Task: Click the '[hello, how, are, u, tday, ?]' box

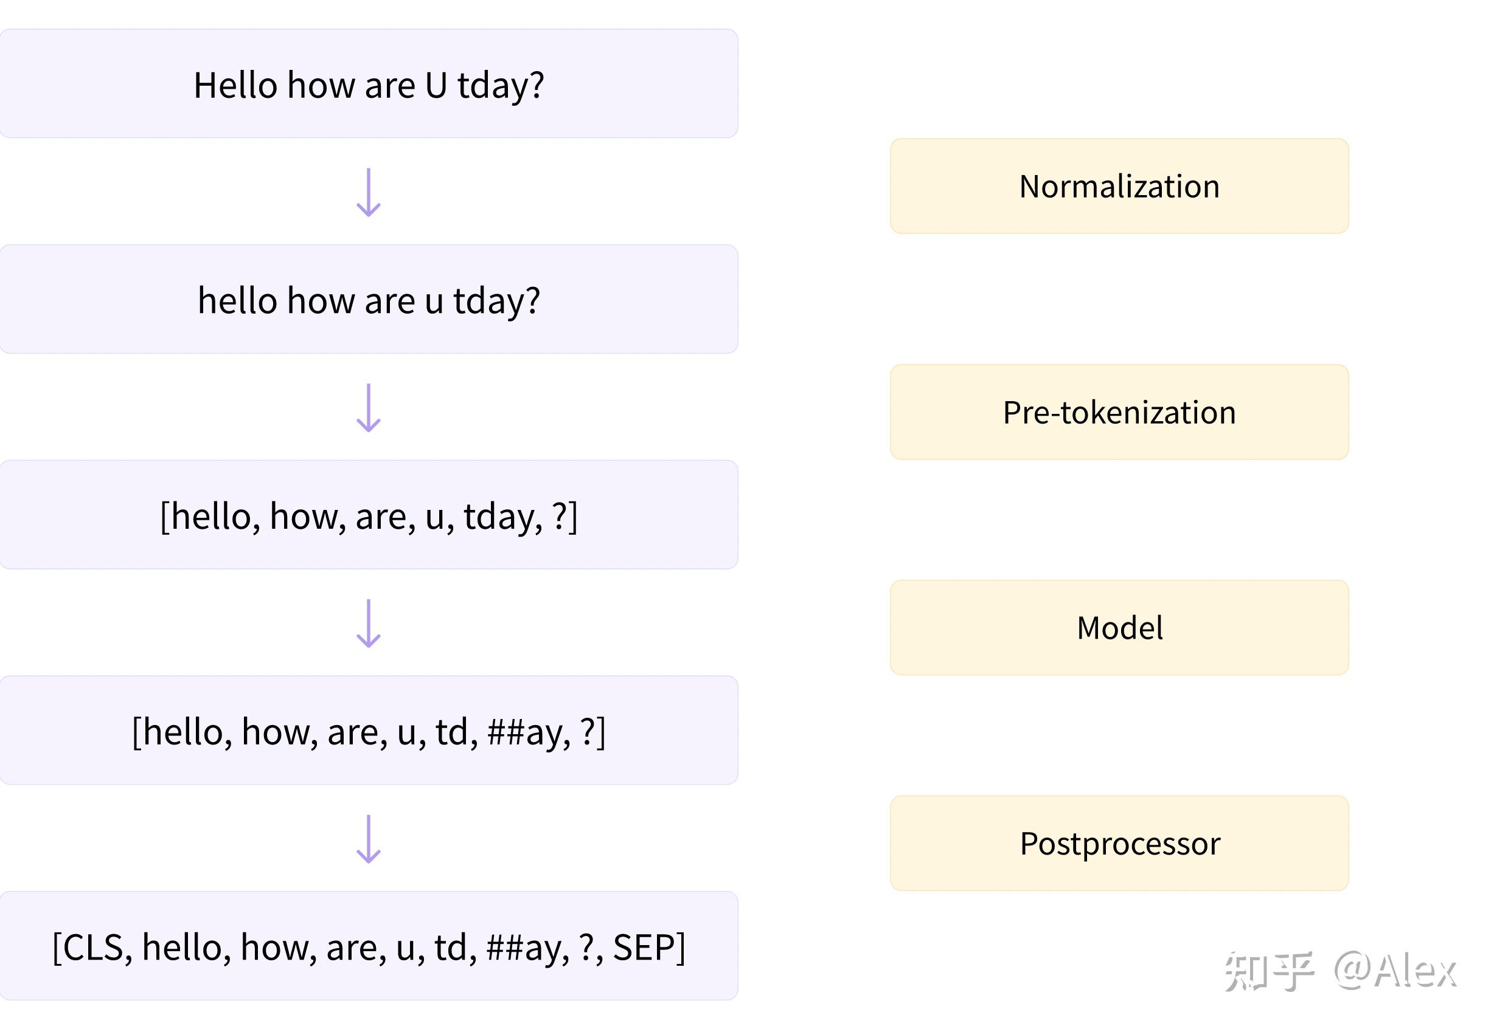Action: [x=368, y=515]
